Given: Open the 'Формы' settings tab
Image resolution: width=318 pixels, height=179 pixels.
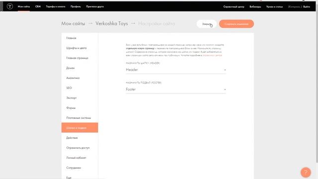Looking at the screenshot, I should point(79,108).
